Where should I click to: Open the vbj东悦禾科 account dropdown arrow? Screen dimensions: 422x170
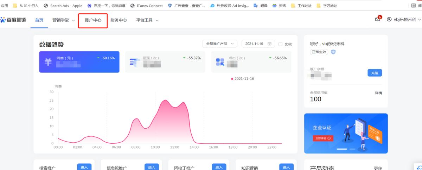coord(419,20)
